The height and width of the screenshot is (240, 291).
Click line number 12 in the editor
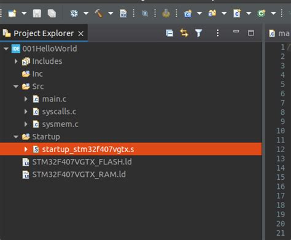coord(281,149)
